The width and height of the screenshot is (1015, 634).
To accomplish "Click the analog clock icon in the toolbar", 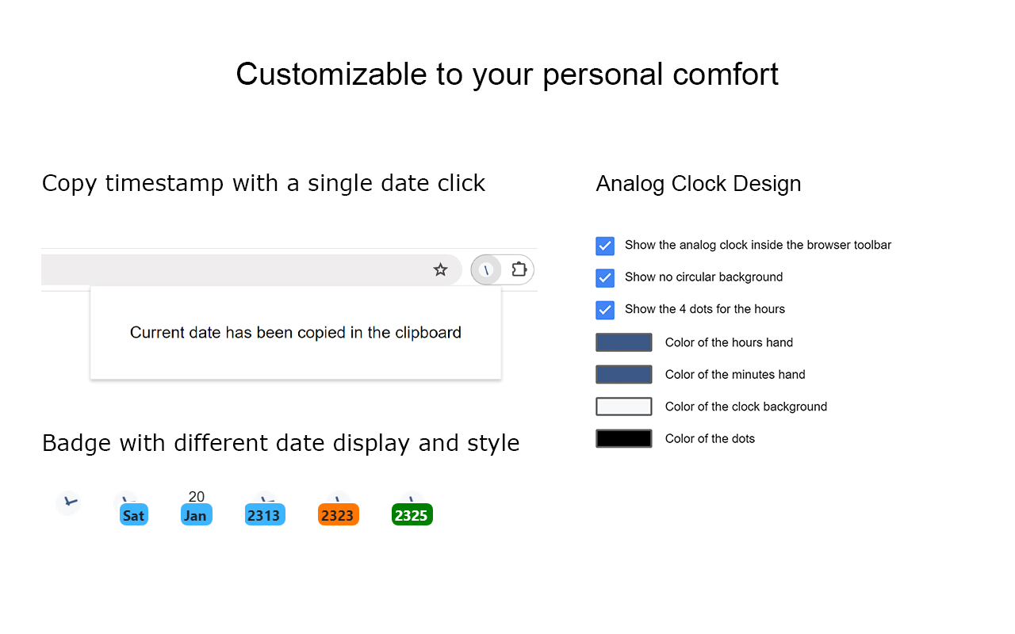I will [486, 269].
